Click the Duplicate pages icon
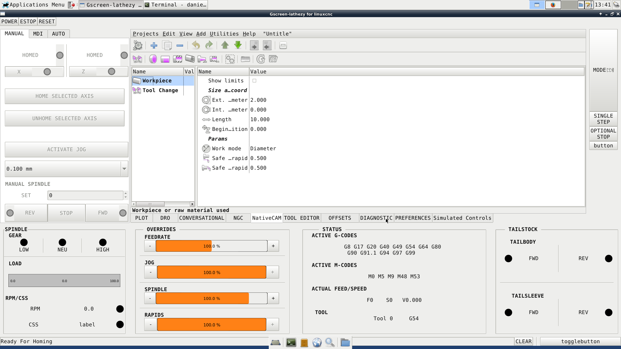Screen dimensions: 621x349 (x=167, y=46)
